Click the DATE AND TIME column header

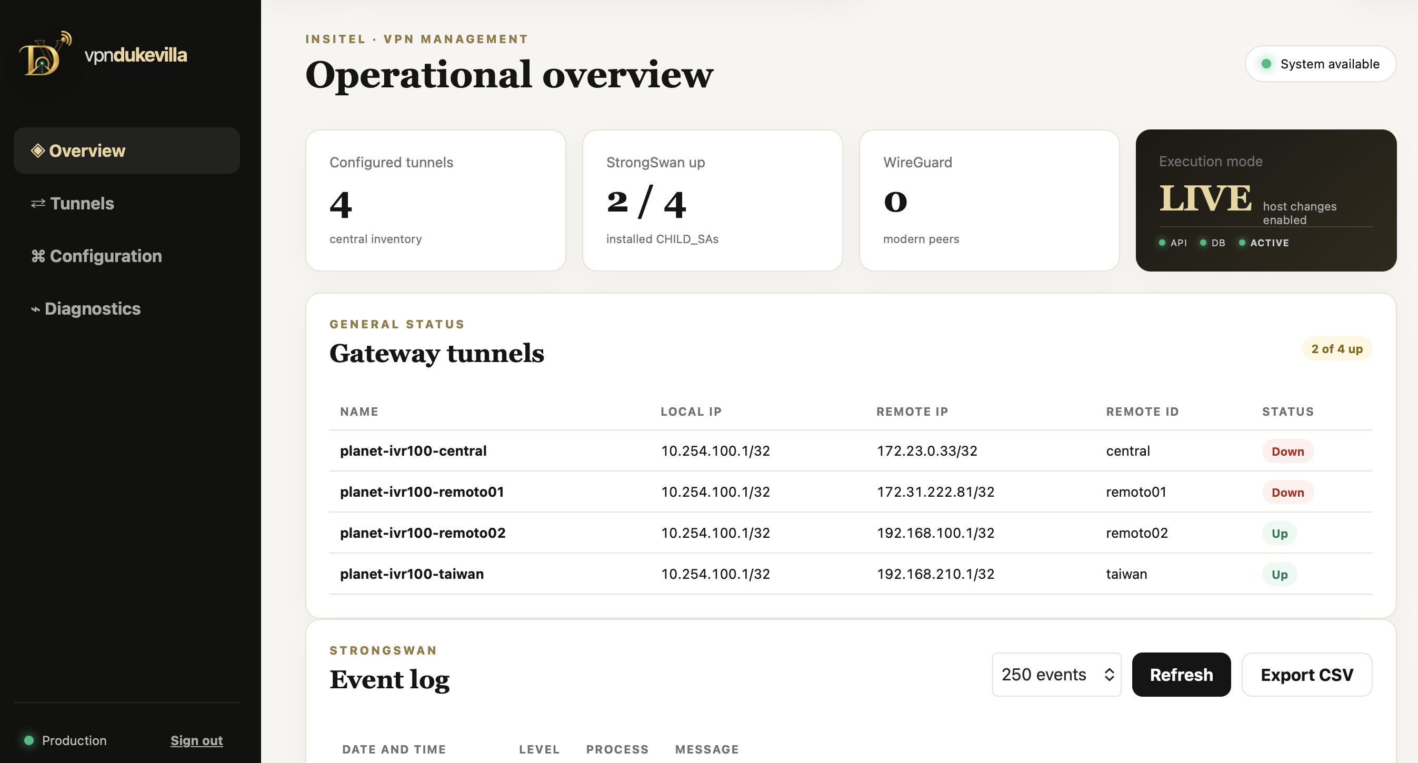394,749
